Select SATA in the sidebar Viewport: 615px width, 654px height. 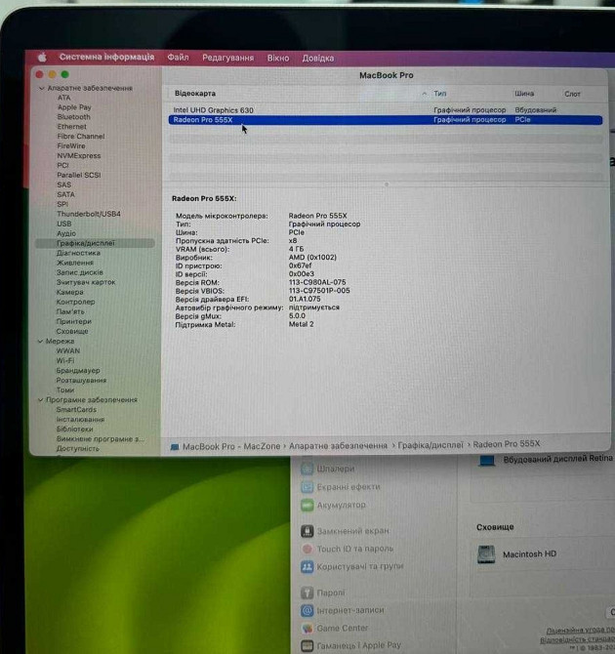[65, 194]
